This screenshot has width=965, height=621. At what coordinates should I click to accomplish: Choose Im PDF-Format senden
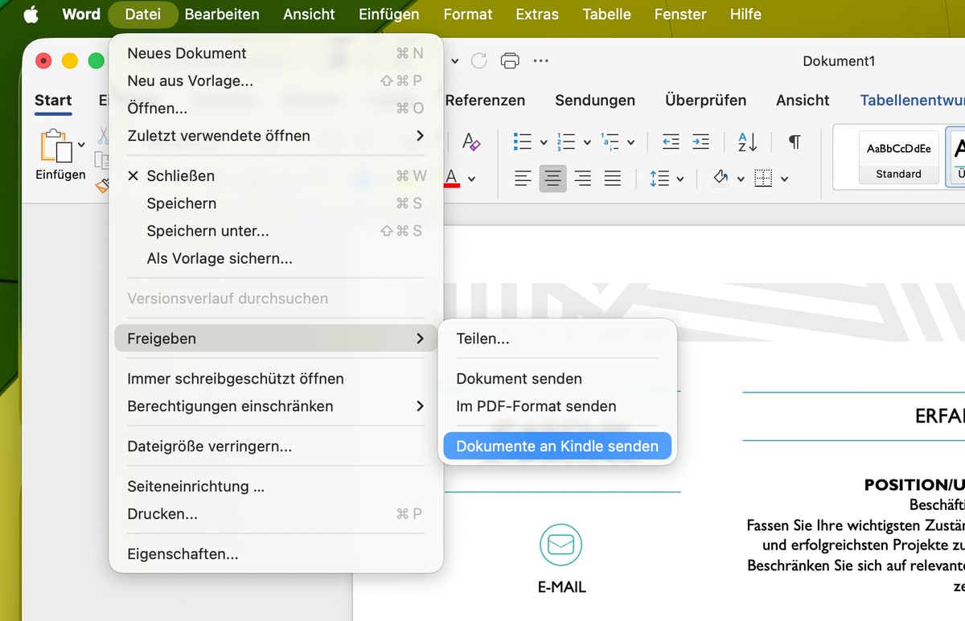pos(536,406)
